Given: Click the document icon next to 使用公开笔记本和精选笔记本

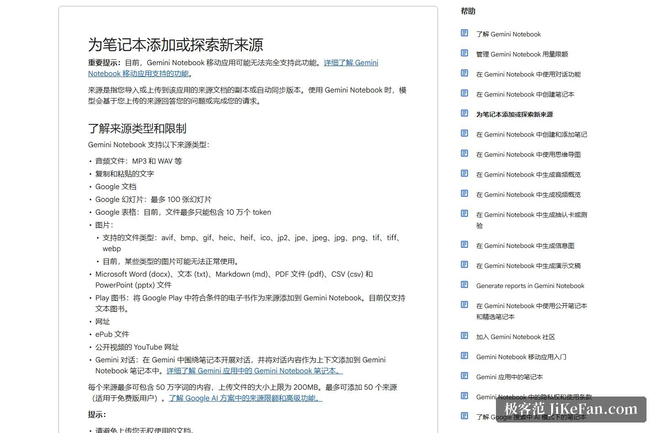Looking at the screenshot, I should (x=464, y=304).
